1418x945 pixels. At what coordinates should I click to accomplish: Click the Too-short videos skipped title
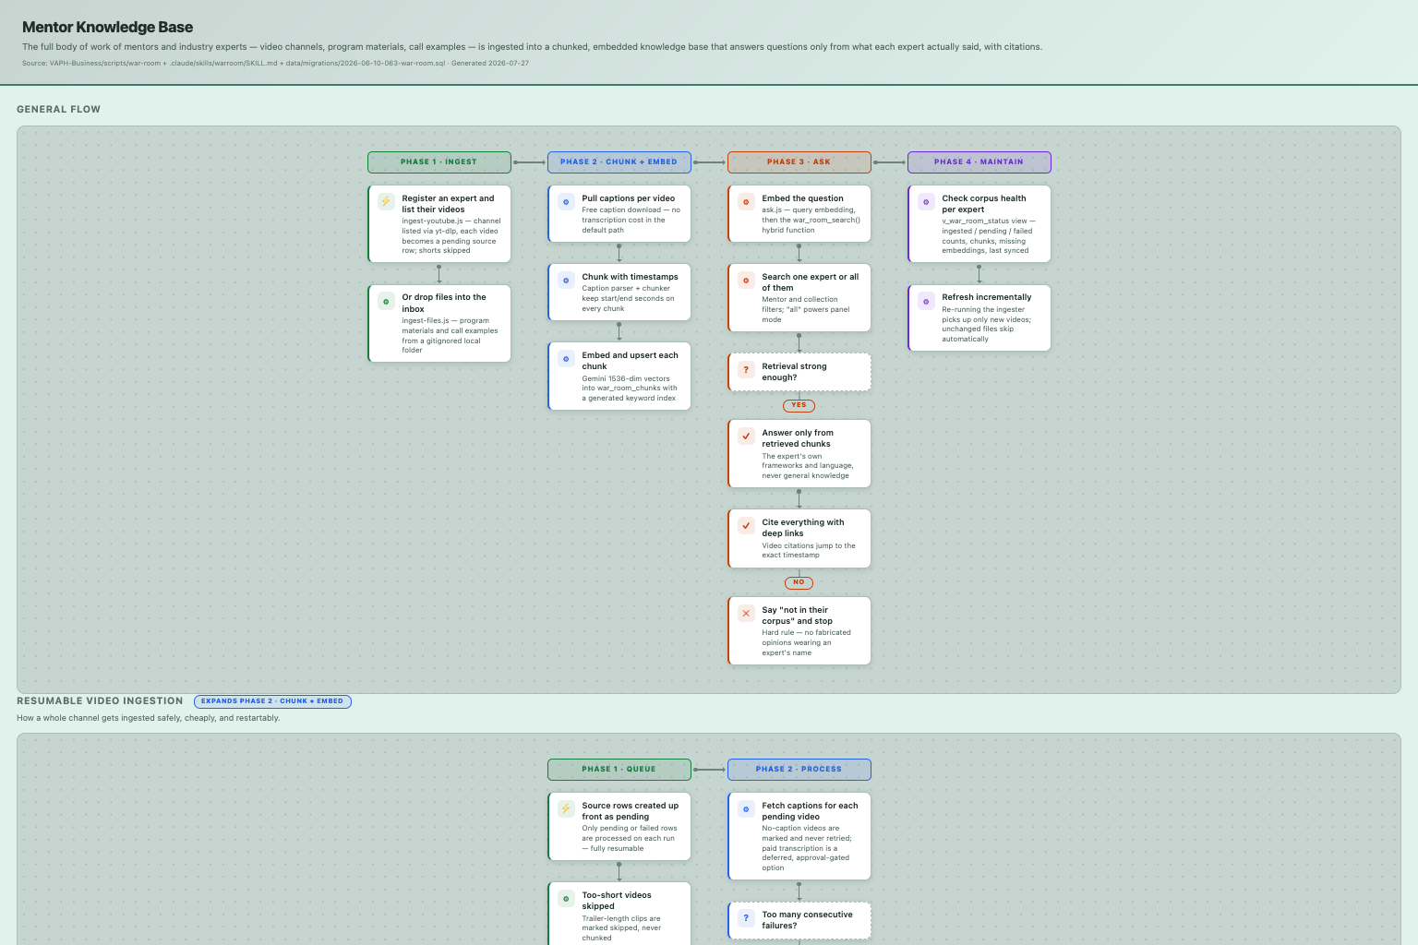[x=617, y=901]
